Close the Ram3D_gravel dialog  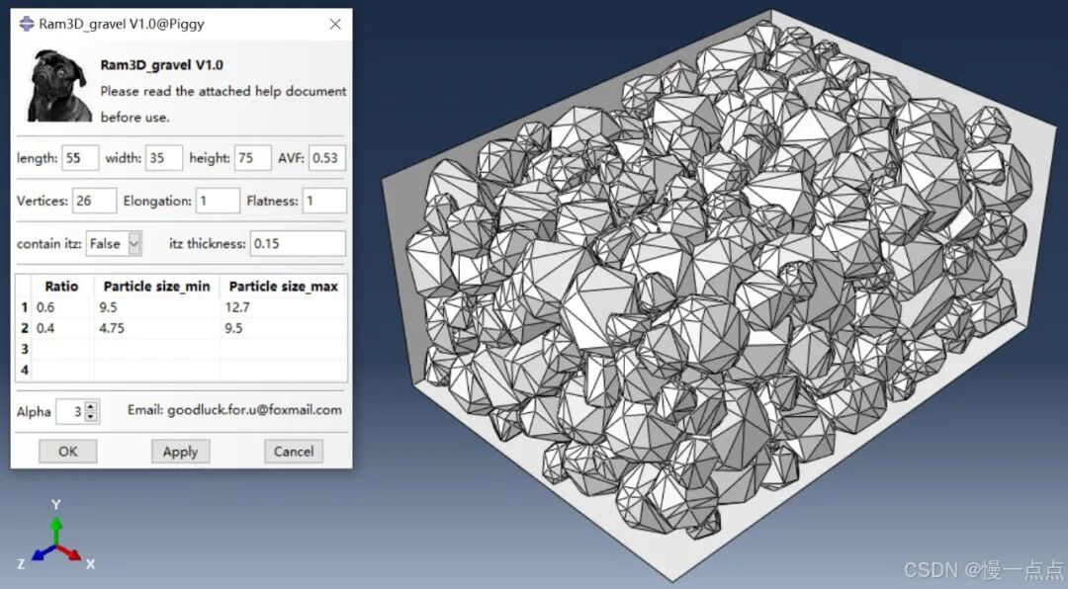coord(335,24)
